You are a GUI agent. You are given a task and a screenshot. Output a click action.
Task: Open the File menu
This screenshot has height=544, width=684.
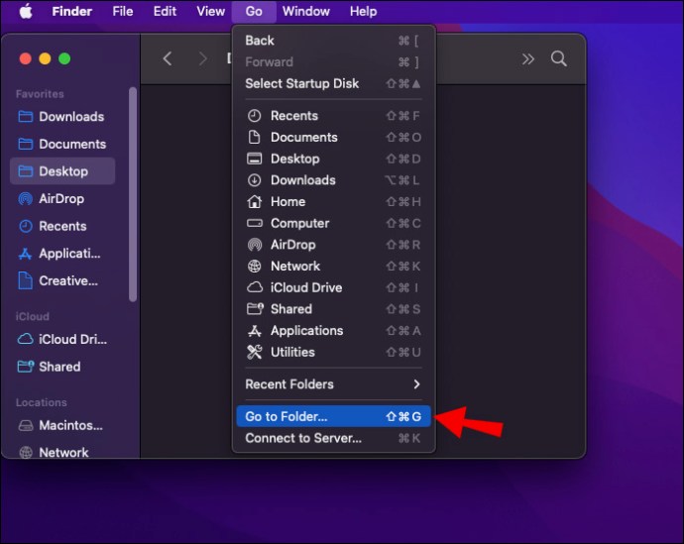(x=123, y=11)
